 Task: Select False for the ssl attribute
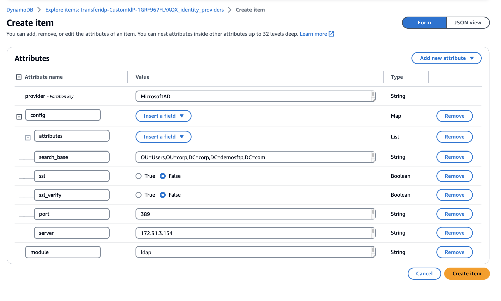(162, 176)
